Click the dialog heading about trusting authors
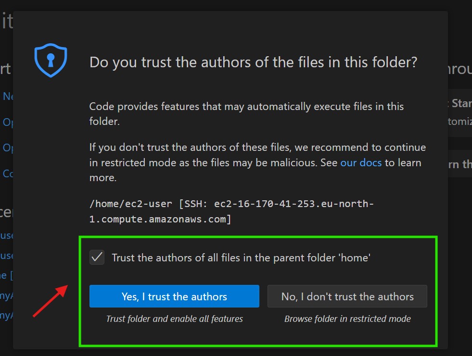 point(253,62)
